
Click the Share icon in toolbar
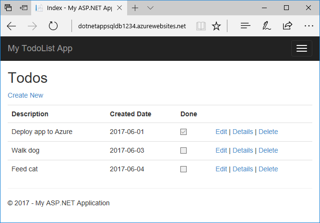tap(288, 26)
